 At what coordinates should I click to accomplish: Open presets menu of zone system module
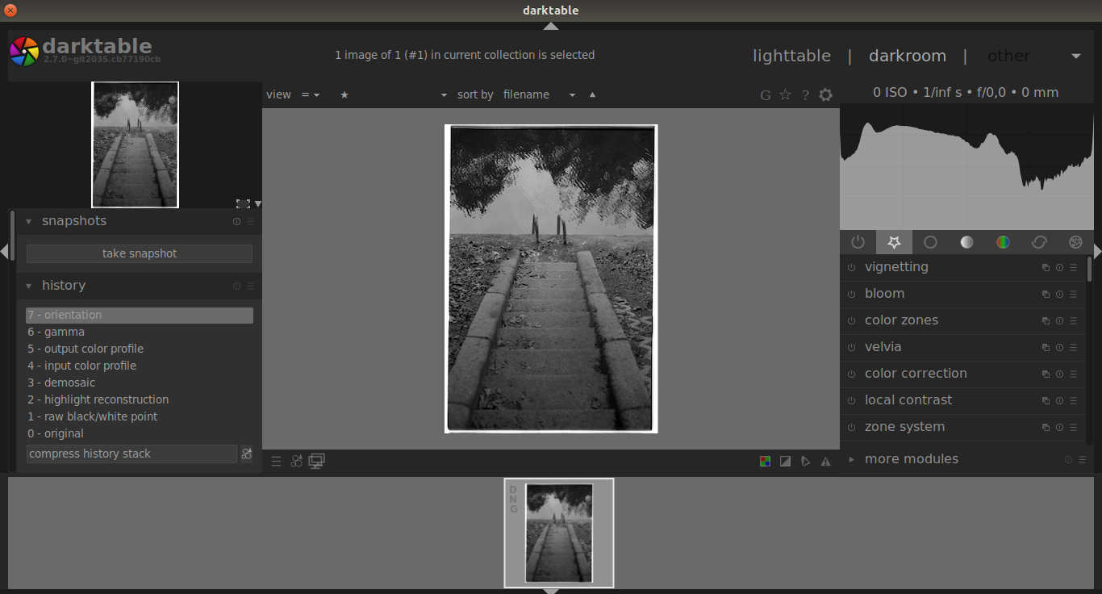1073,428
